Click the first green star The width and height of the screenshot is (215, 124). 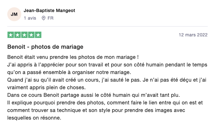(11, 35)
